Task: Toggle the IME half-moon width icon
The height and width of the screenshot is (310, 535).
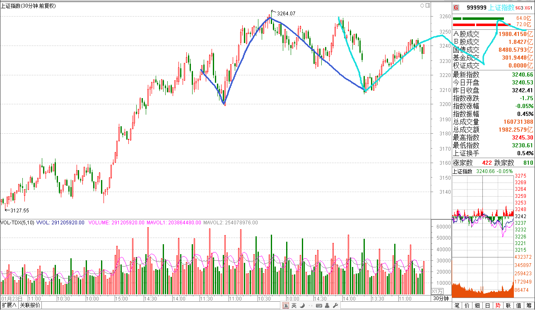Action: click(302, 306)
